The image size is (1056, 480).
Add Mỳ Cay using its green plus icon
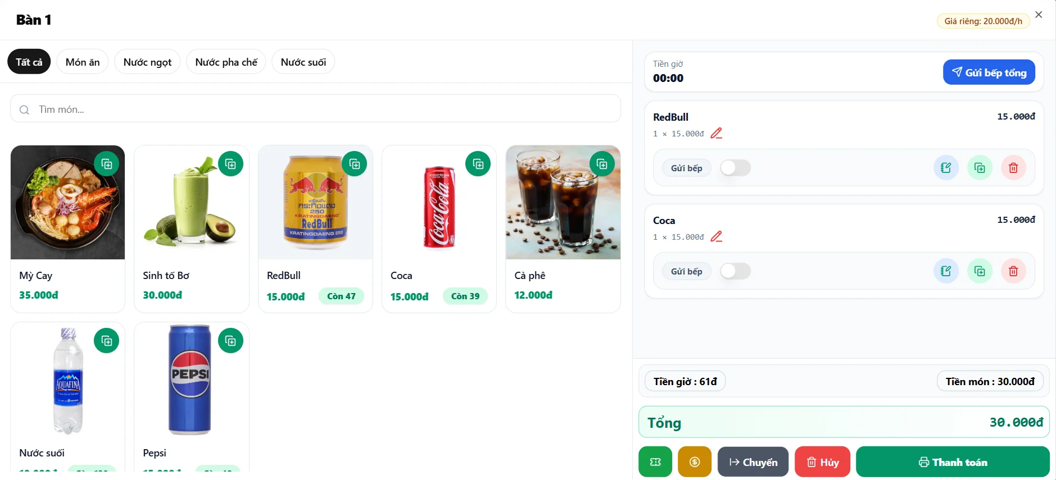(107, 164)
